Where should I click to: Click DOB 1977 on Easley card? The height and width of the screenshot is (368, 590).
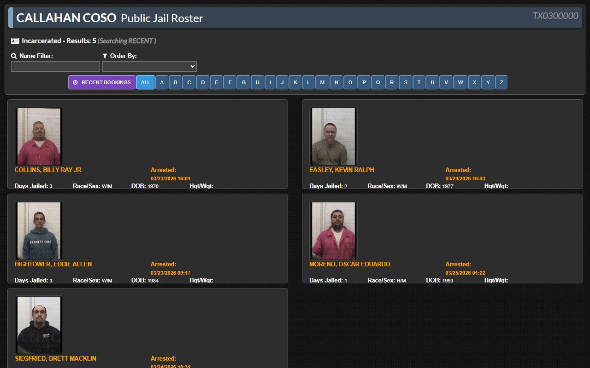(448, 186)
